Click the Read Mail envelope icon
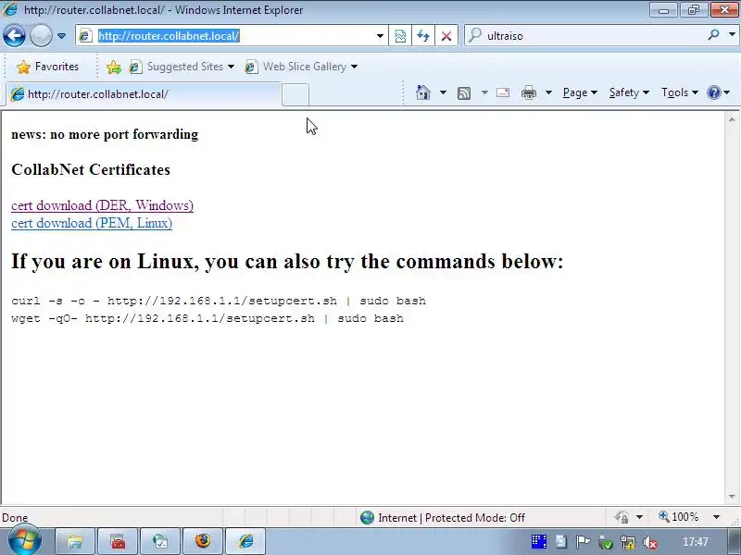The height and width of the screenshot is (555, 741). pos(503,92)
